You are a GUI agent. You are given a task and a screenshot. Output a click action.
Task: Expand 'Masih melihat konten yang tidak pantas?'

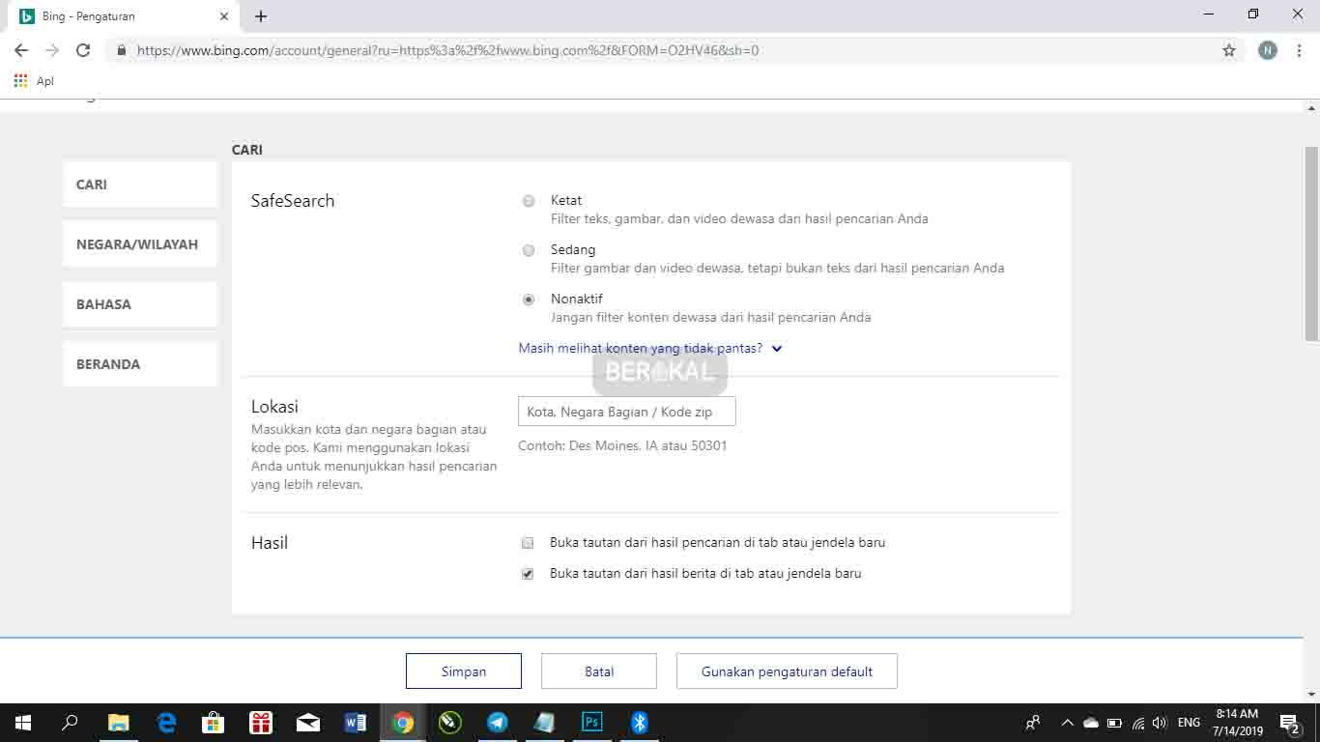pos(649,348)
